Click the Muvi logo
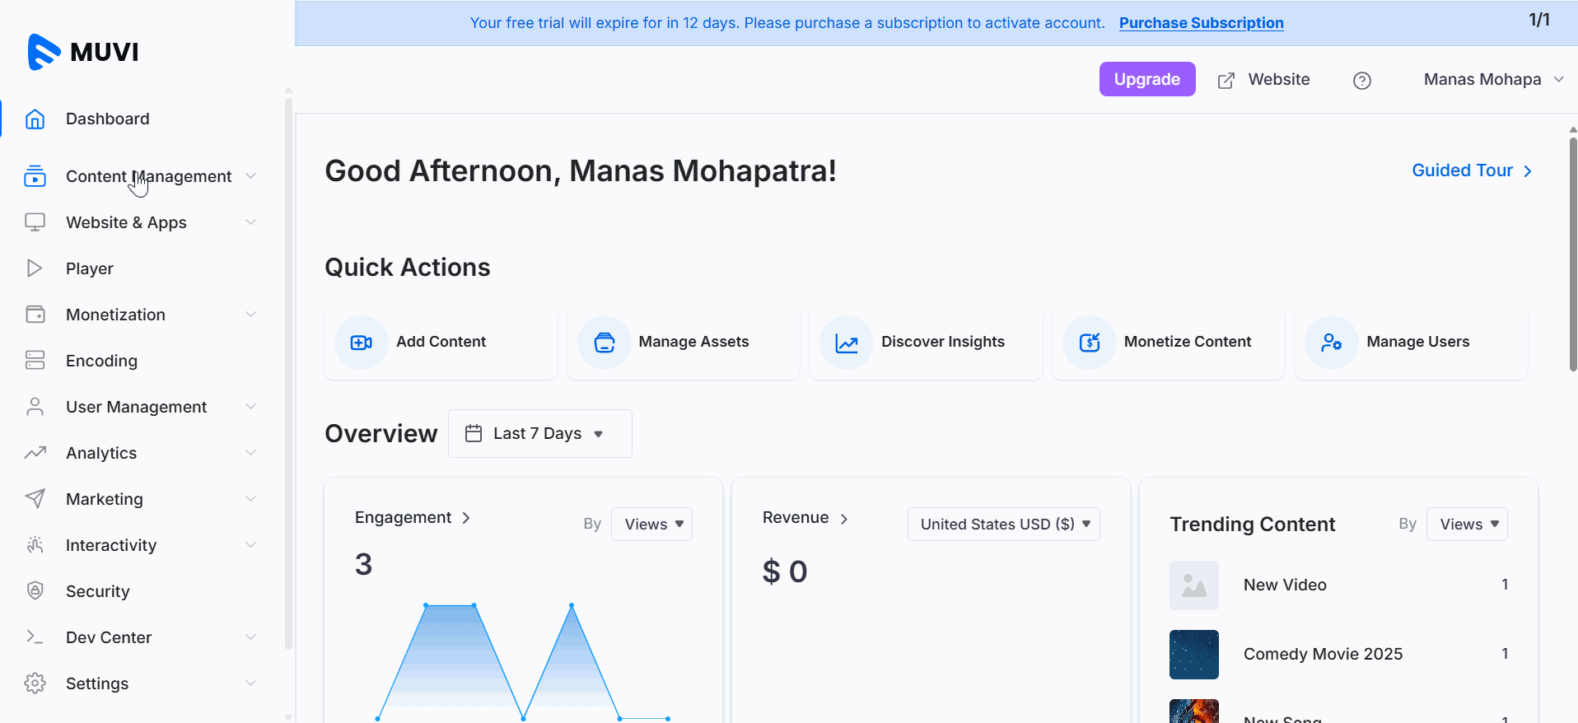The image size is (1578, 723). (x=82, y=52)
